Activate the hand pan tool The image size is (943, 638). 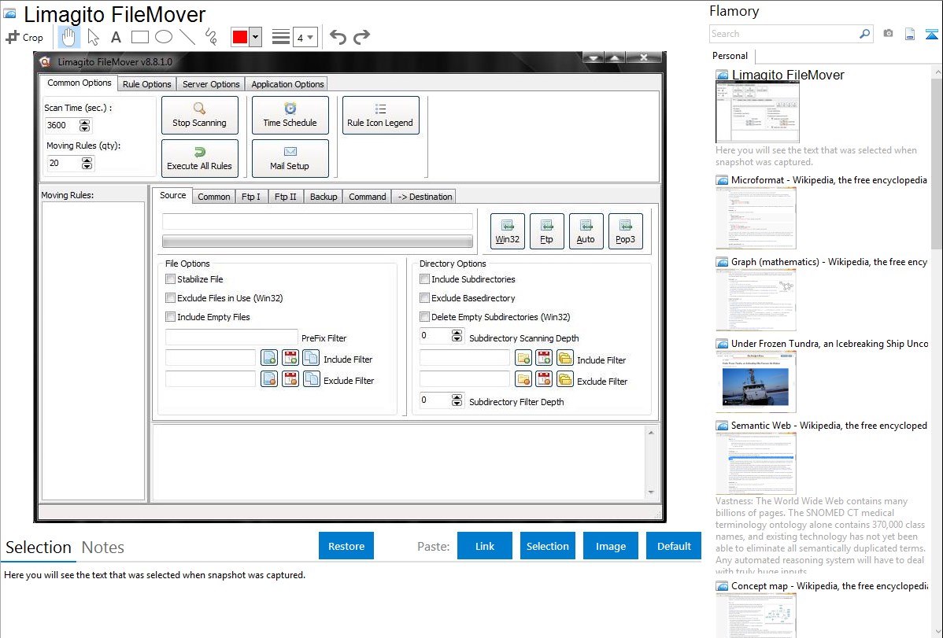tap(68, 37)
